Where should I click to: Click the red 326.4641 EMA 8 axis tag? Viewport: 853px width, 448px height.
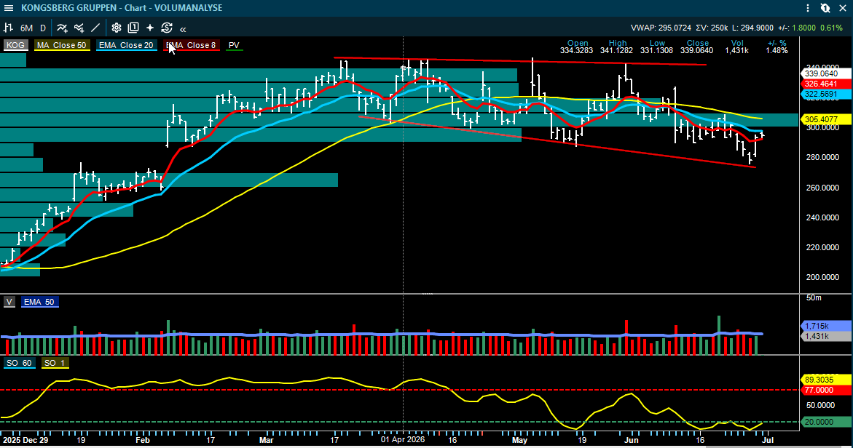pyautogui.click(x=825, y=84)
